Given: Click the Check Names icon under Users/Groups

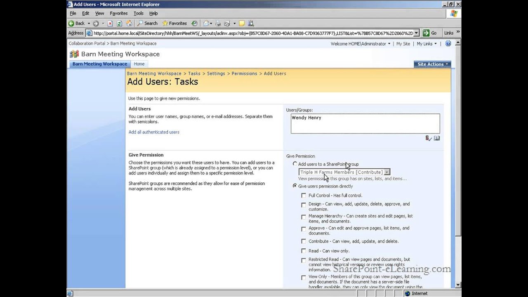Looking at the screenshot, I should 428,138.
